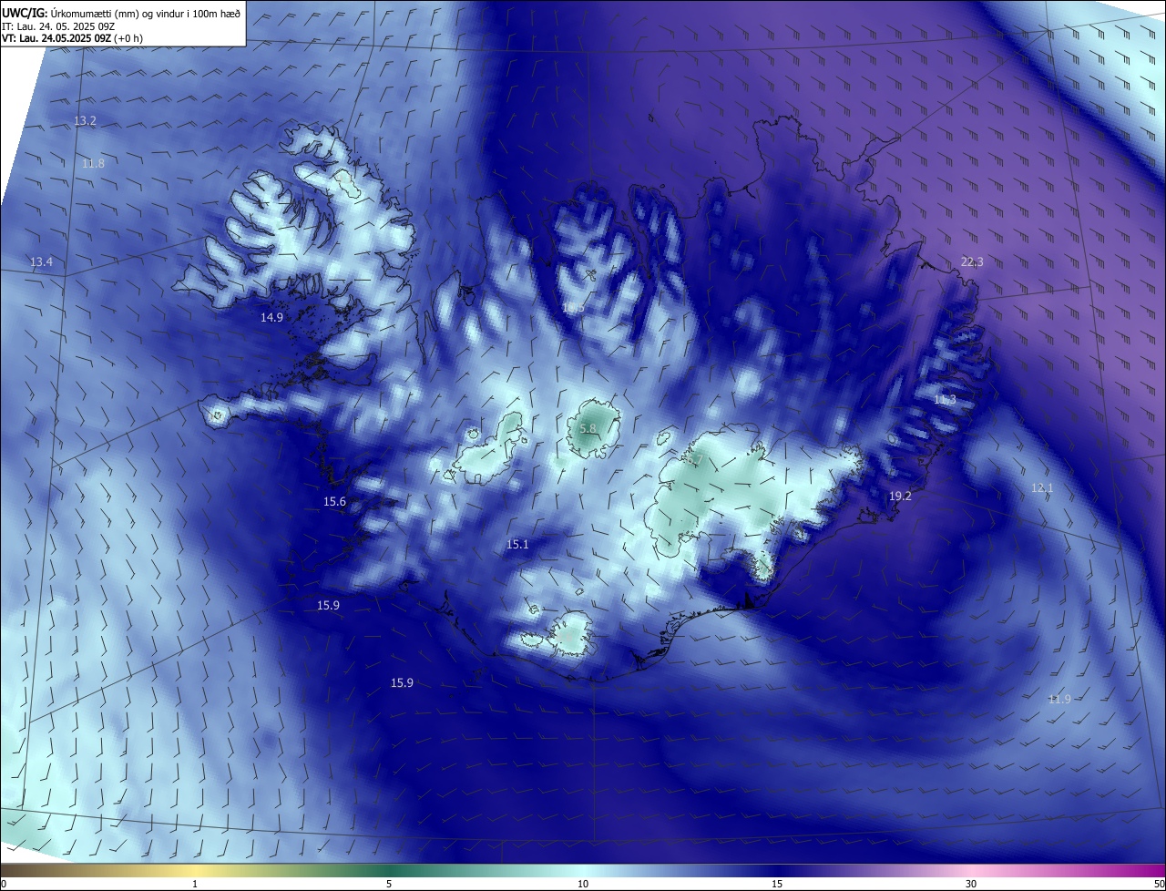The image size is (1166, 891).
Task: Click the southernmost 15.9 value label
Action: pos(402,683)
